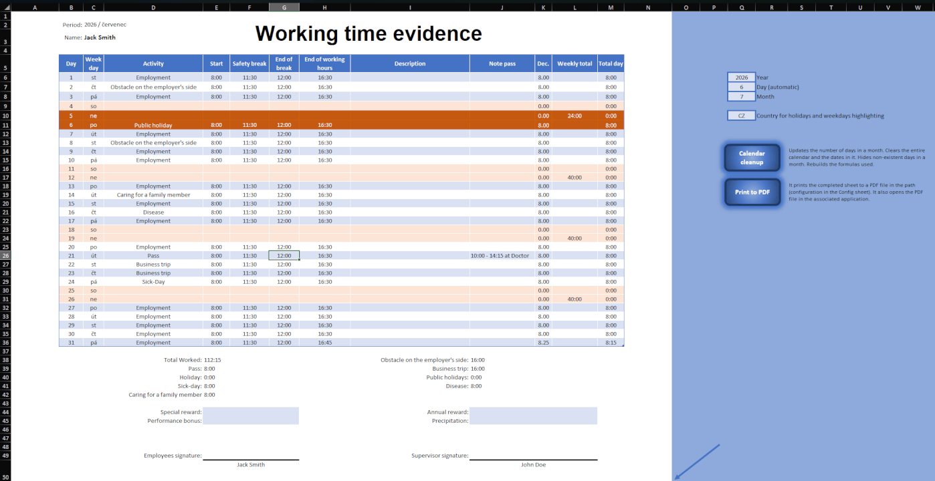Select column D header
Screen dimensions: 935x481
tap(153, 7)
